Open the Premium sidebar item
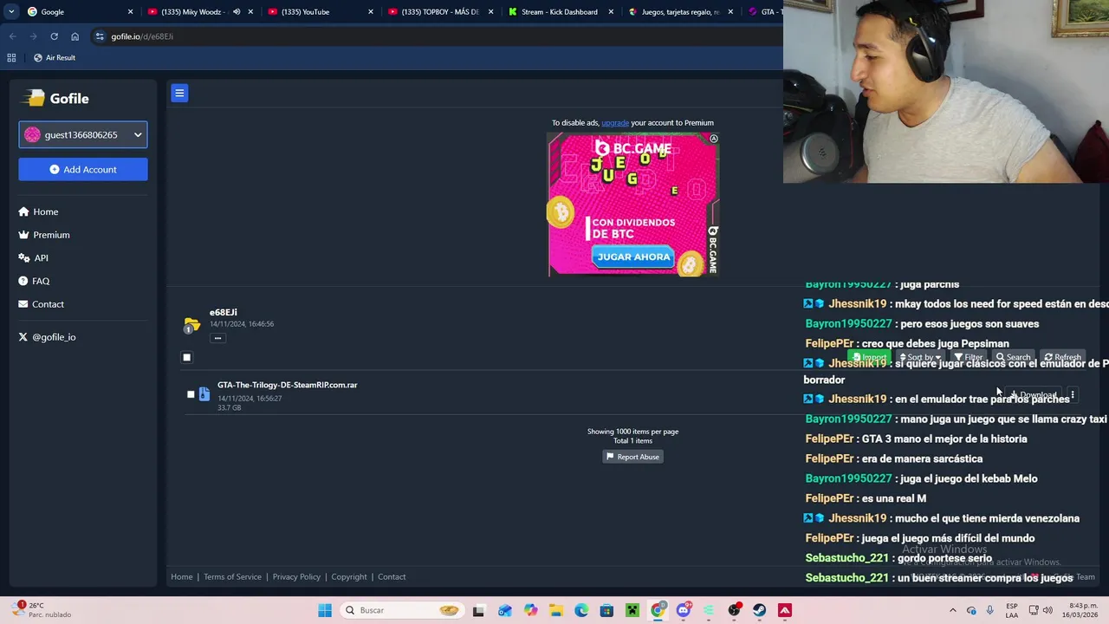 (x=44, y=235)
